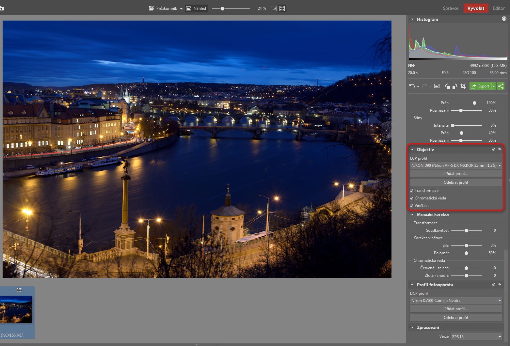The height and width of the screenshot is (346, 510).
Task: Rotate the photo left
Action: (447, 86)
